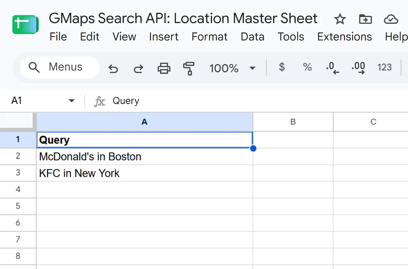Click the blue fill handle dot
Image resolution: width=408 pixels, height=269 pixels.
pyautogui.click(x=253, y=148)
